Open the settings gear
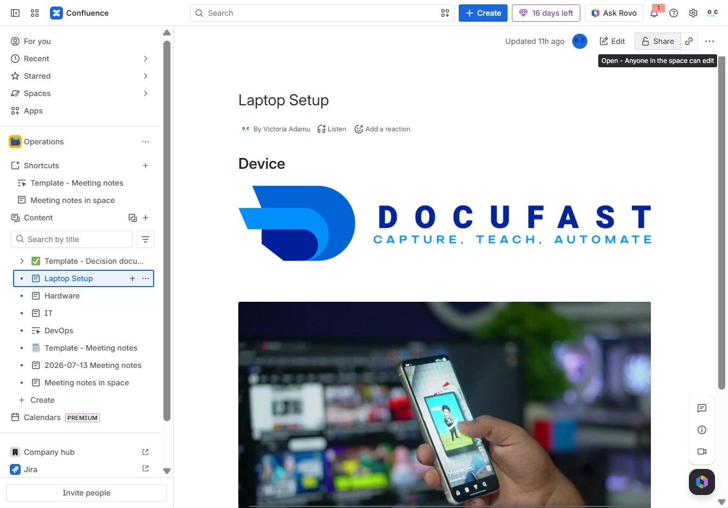728x508 pixels. [x=693, y=13]
